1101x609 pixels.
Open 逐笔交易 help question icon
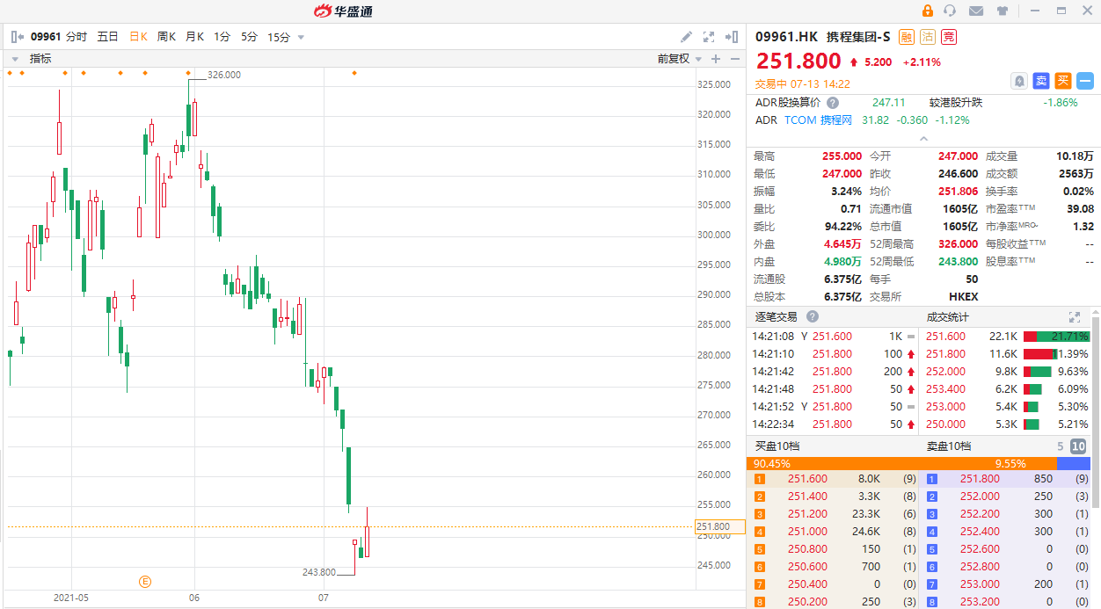click(x=813, y=316)
